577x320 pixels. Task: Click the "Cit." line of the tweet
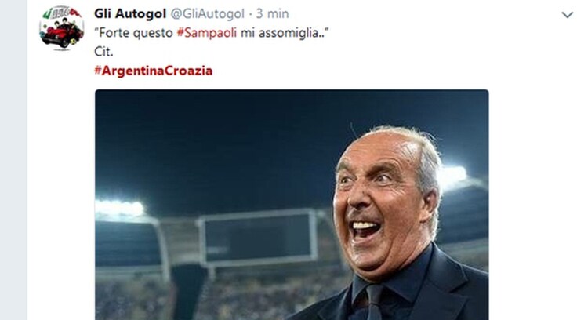click(103, 52)
